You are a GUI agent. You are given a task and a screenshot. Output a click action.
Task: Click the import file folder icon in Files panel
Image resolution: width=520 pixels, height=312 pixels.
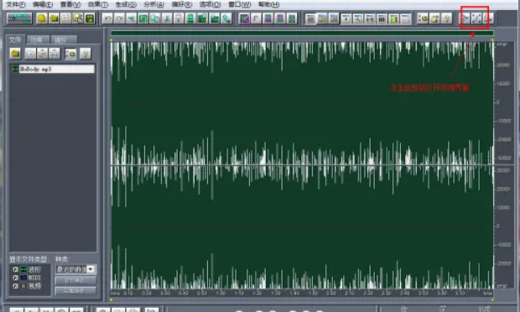15,54
